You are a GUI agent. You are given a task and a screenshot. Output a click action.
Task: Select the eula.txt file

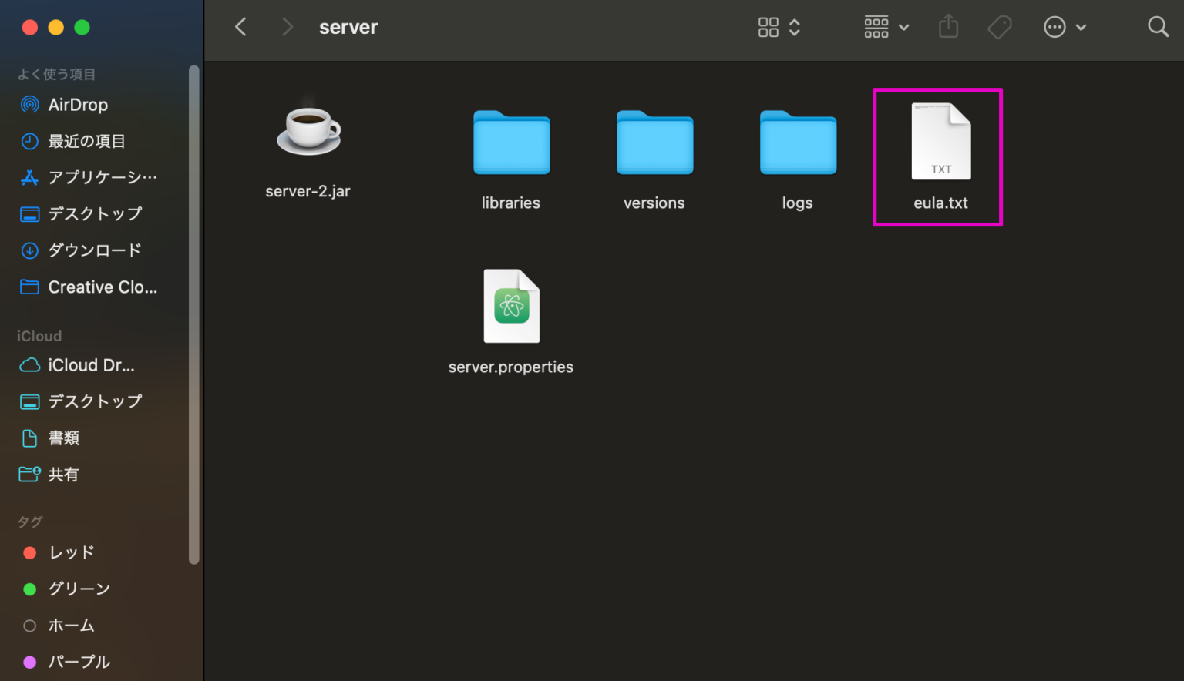tap(940, 143)
